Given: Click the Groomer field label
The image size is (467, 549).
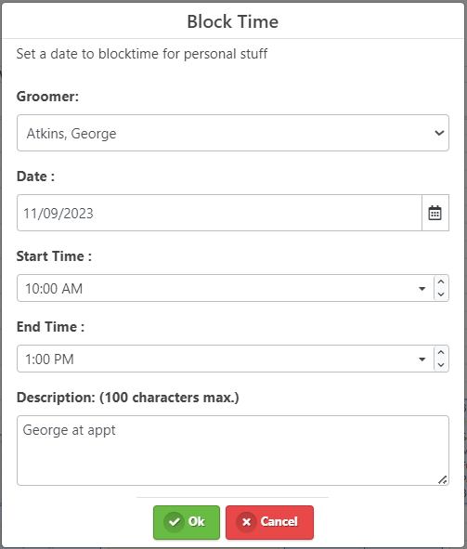Looking at the screenshot, I should 47,97.
